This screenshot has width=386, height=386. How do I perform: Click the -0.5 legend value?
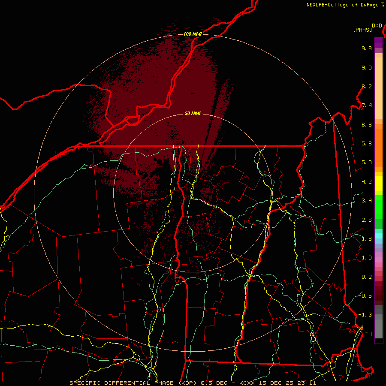coord(365,296)
